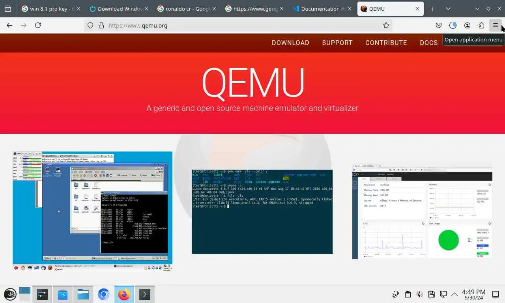Screen dimensions: 505x303
Task: Open the Discover software store icon
Action: click(x=63, y=294)
